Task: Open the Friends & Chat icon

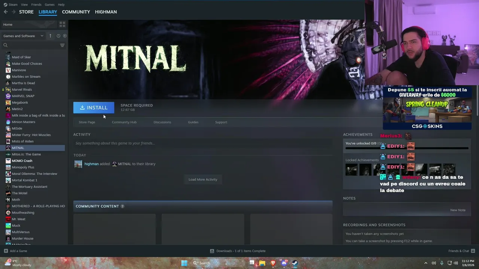Action: pos(473,251)
